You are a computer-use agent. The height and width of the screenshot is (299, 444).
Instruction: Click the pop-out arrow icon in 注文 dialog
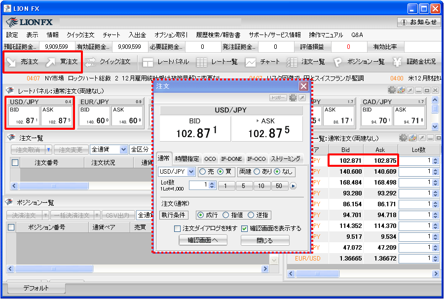coord(302,98)
